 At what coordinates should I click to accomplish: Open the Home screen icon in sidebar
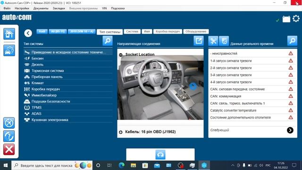[x=9, y=34]
